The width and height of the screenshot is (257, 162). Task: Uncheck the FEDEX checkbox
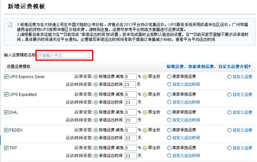(6, 130)
